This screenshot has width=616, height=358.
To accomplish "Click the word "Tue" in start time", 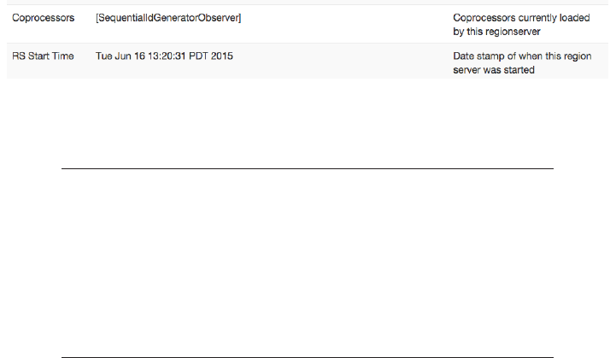I will 103,56.
